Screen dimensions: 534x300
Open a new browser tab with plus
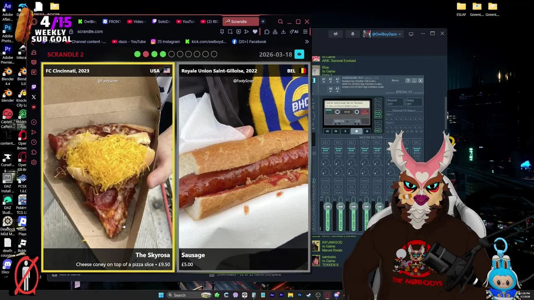point(263,21)
